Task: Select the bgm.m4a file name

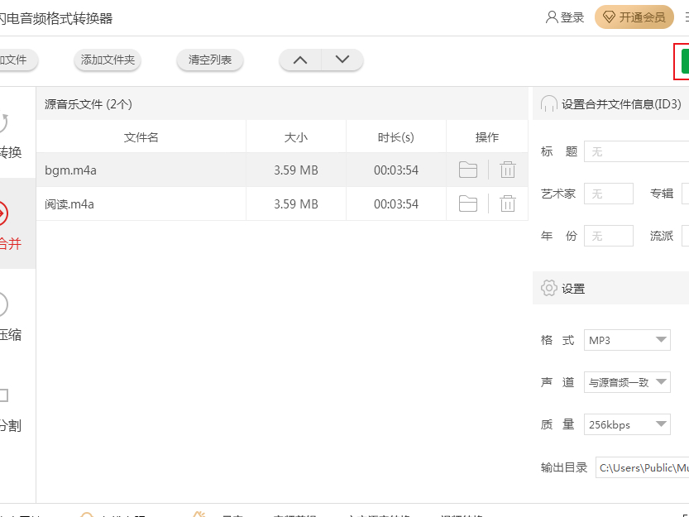Action: [x=71, y=170]
